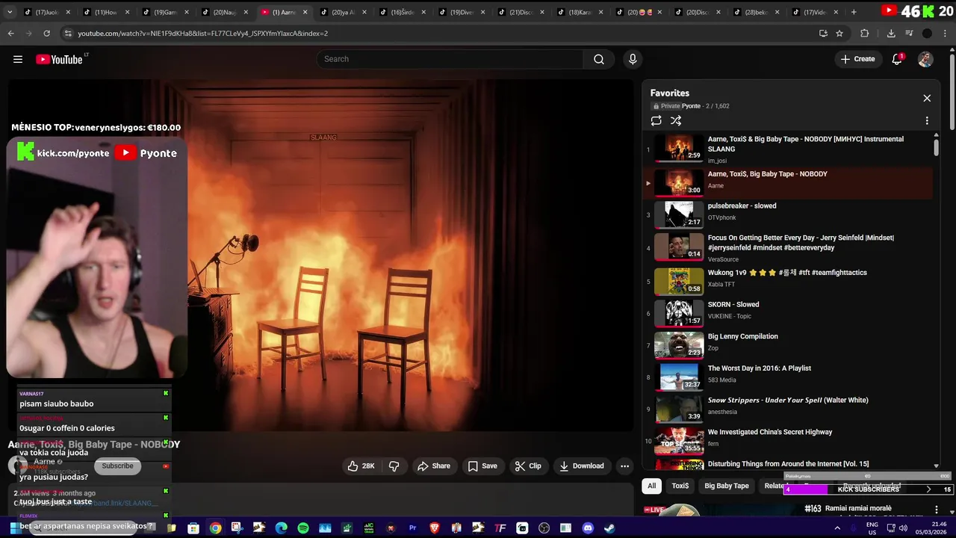The image size is (956, 538).
Task: Click the browser address bar URL
Action: point(202,33)
